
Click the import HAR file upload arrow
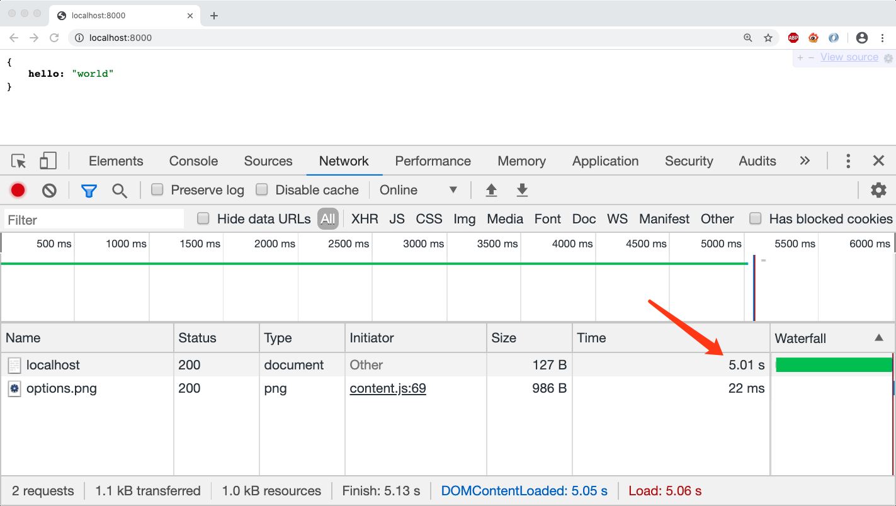[x=492, y=190]
